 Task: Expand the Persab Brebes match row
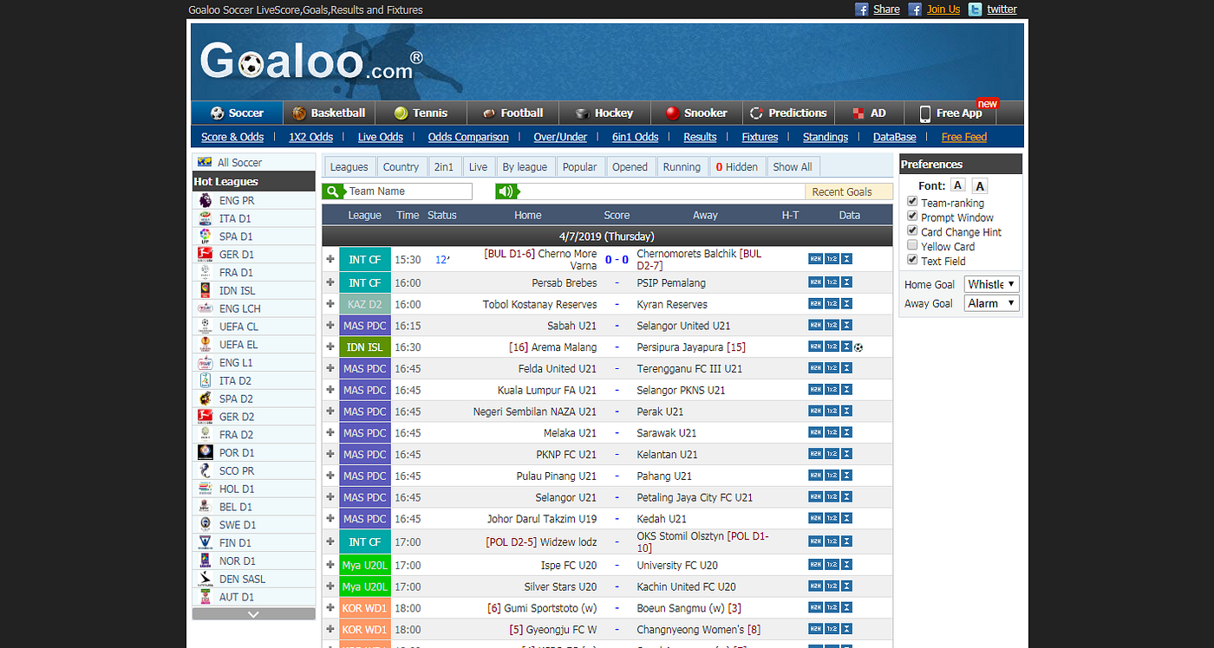(x=330, y=283)
